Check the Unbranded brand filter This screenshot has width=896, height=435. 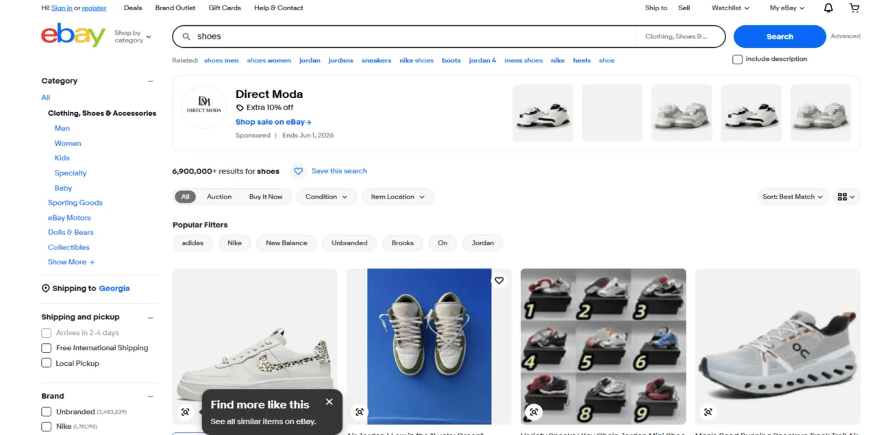click(x=47, y=412)
